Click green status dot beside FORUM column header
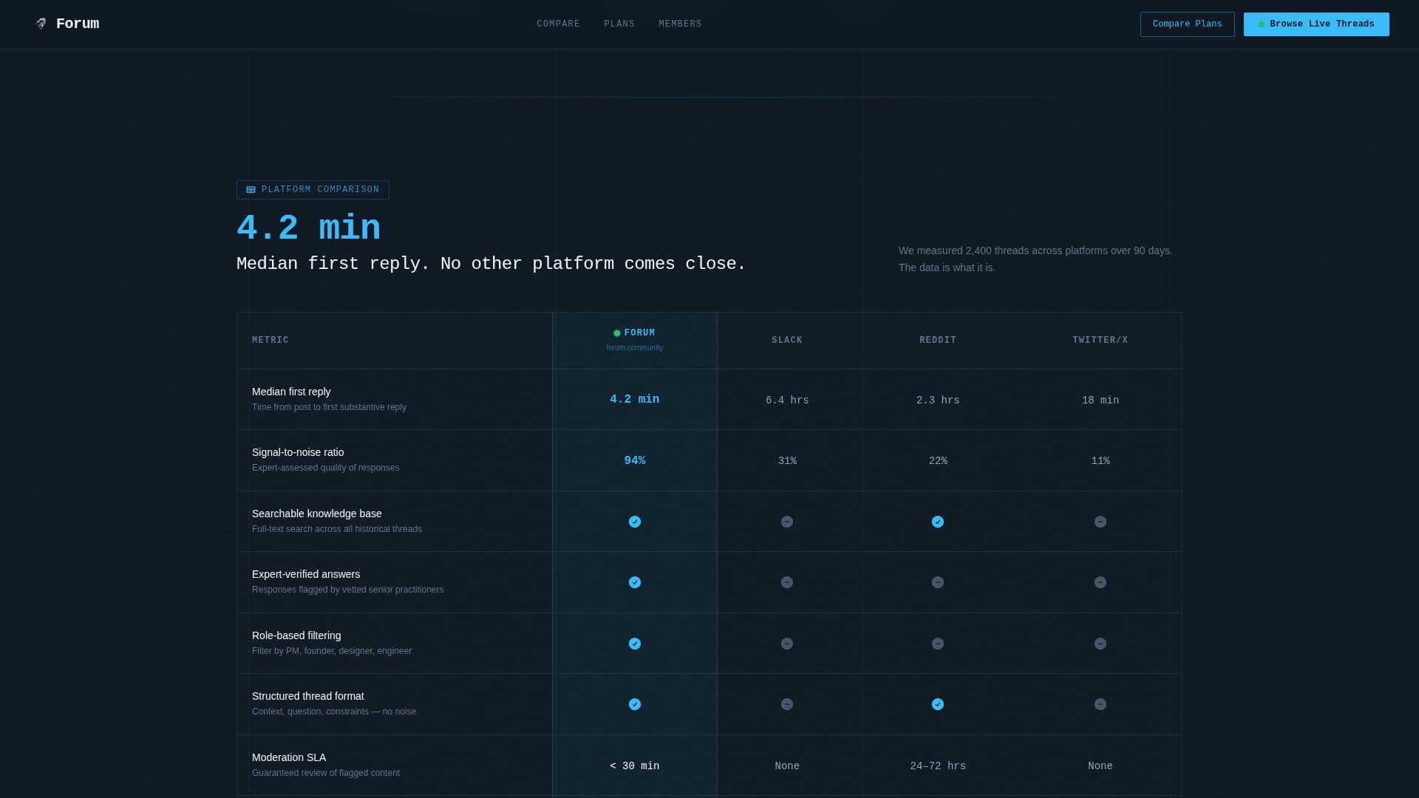The width and height of the screenshot is (1419, 798). coord(617,333)
